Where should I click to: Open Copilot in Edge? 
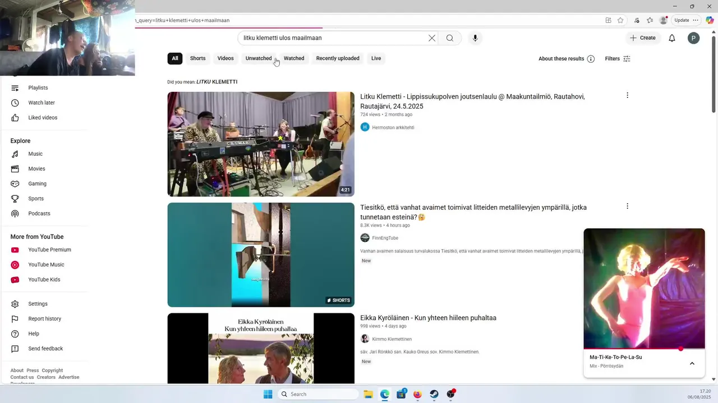[x=710, y=20]
